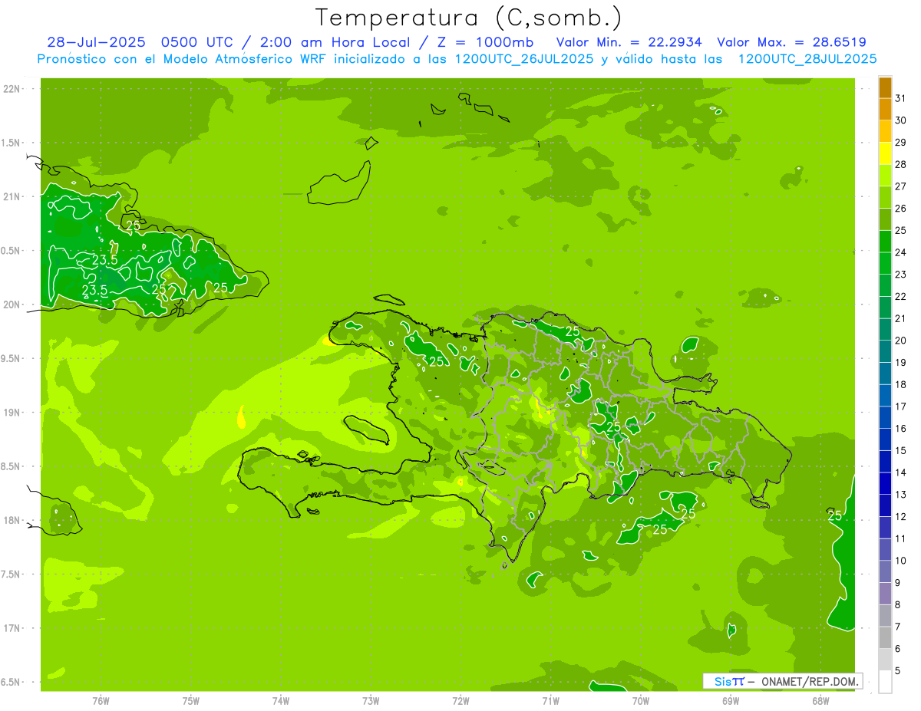This screenshot has height=711, width=921.
Task: Pick the lime swatch between 26 and 27
Action: pyautogui.click(x=885, y=198)
